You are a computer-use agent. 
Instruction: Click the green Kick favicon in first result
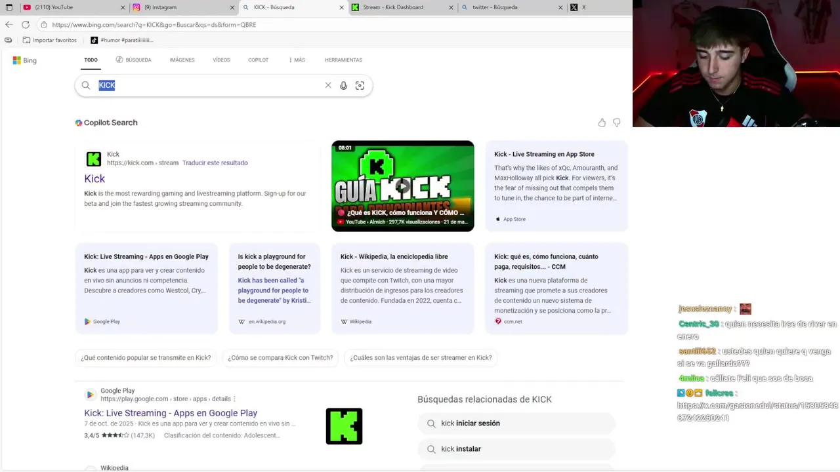94,159
